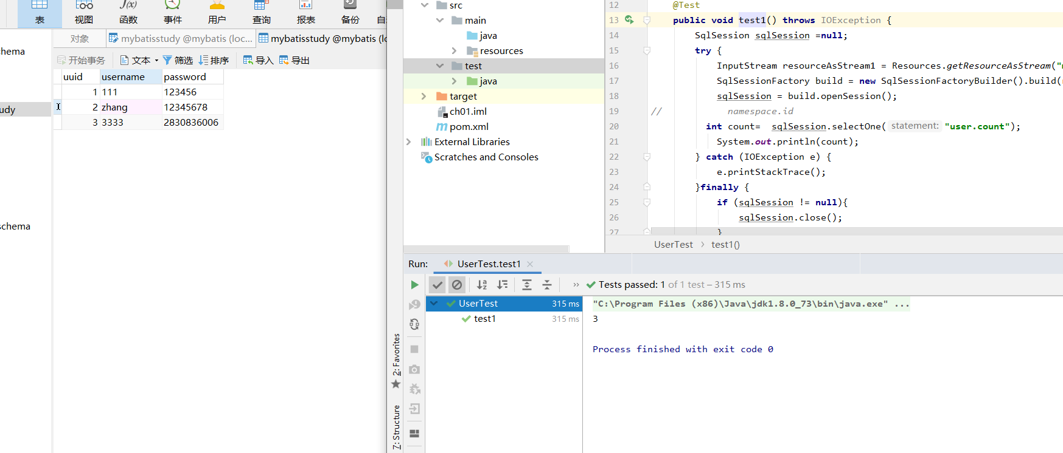Toggle the Show Ignored tests button

457,284
